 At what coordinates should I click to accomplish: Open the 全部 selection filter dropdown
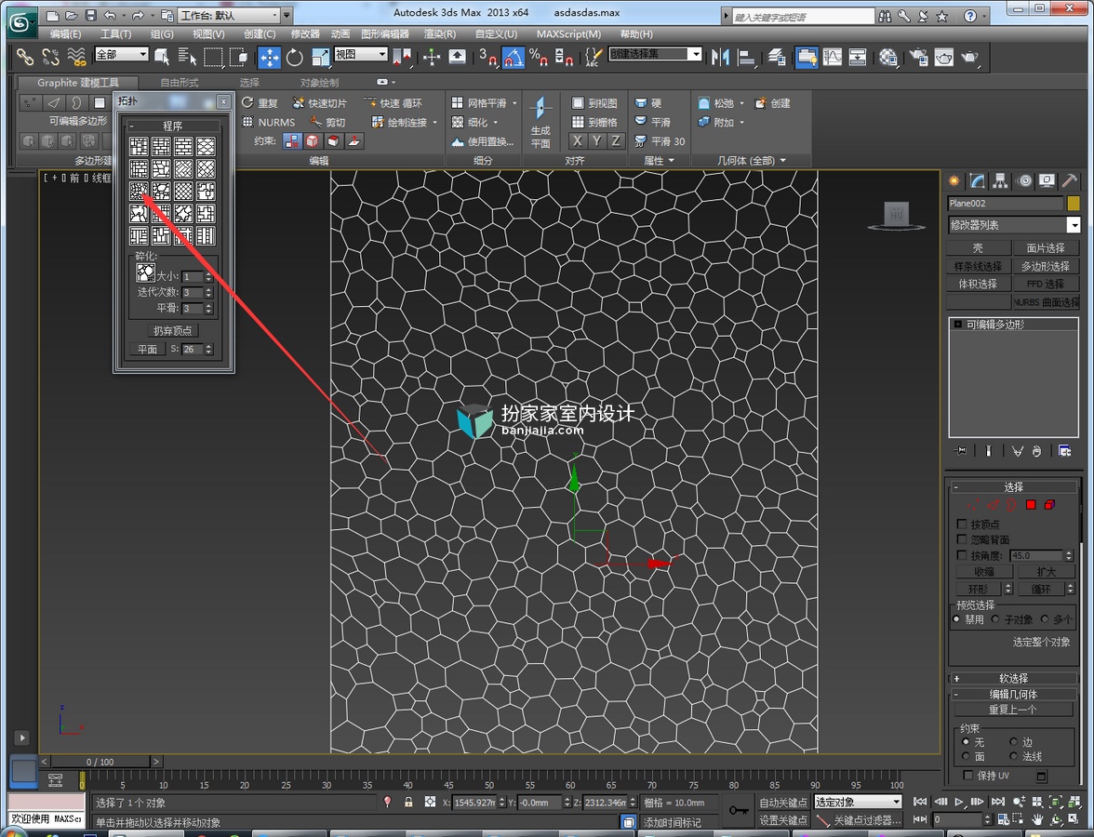pyautogui.click(x=122, y=54)
